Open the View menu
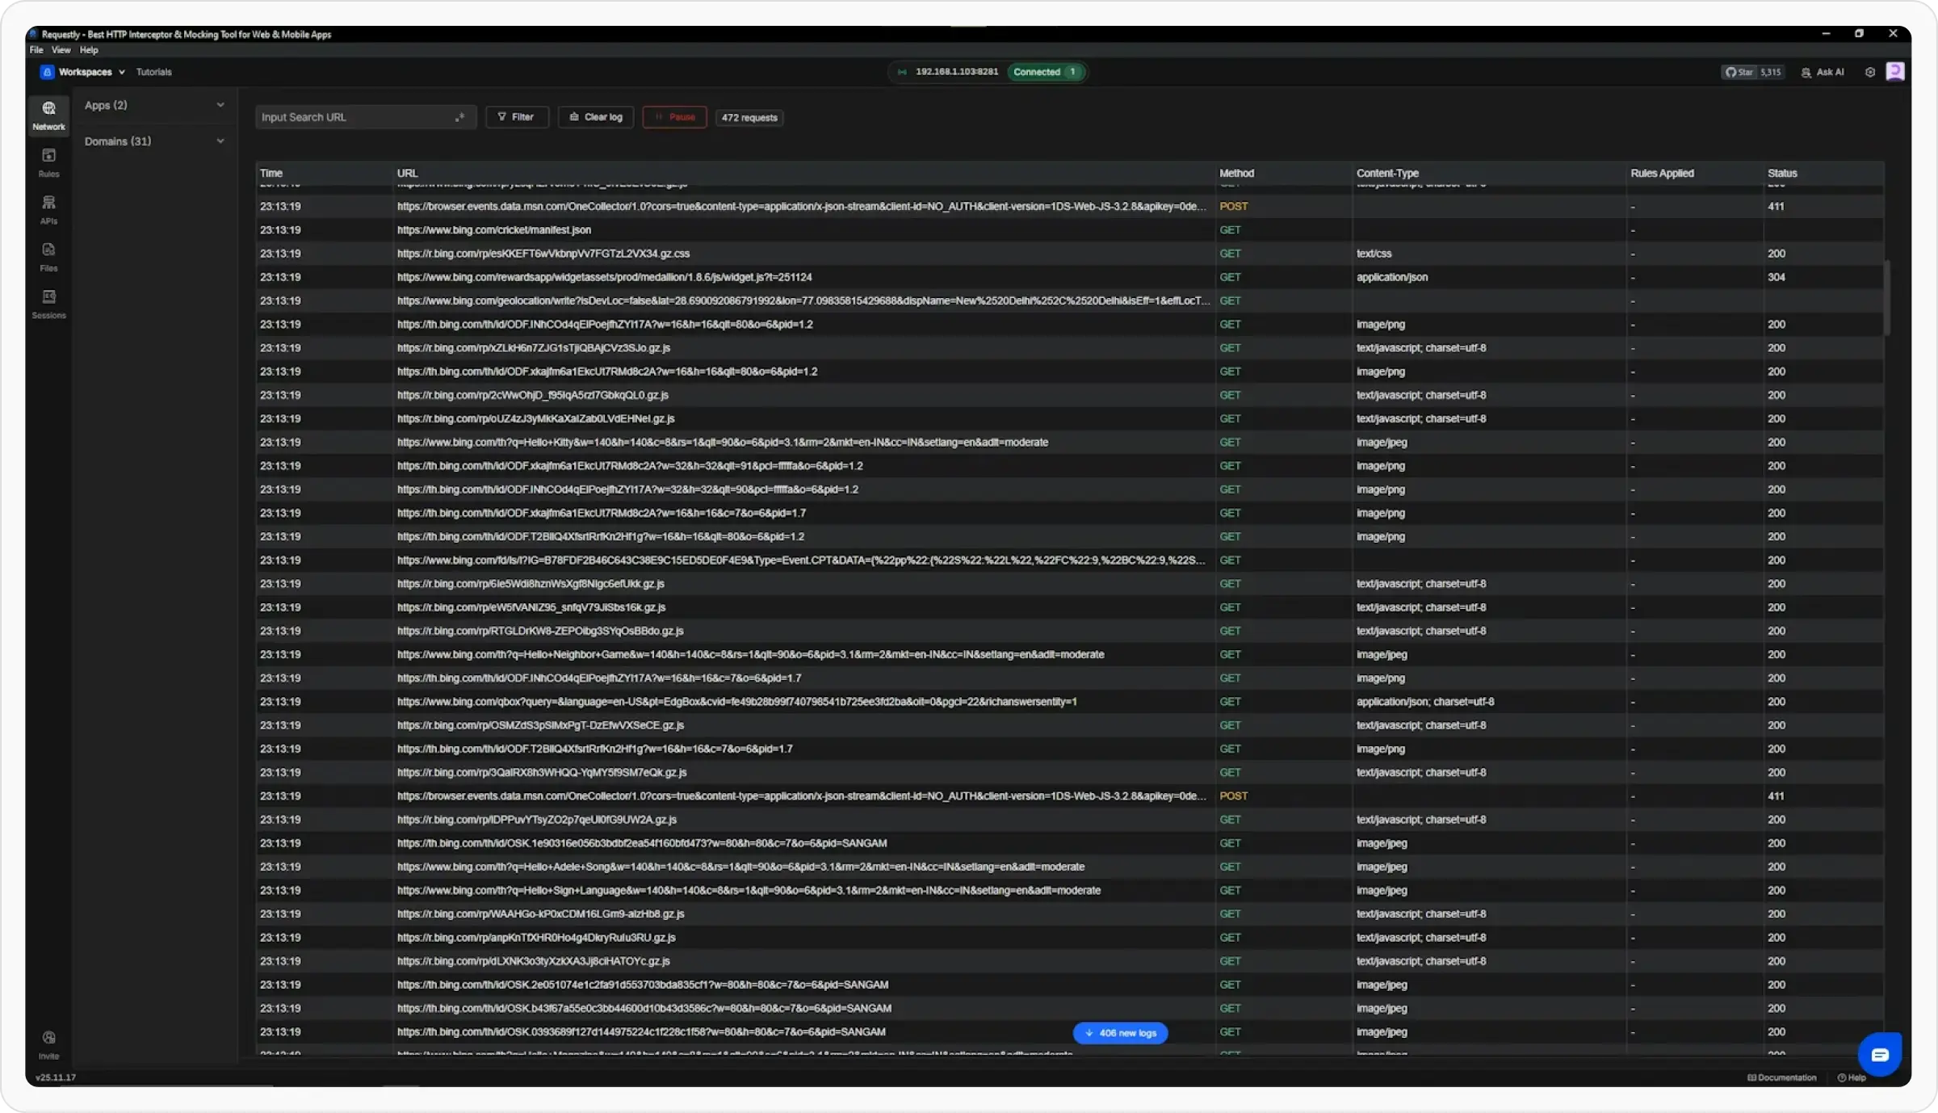This screenshot has width=1938, height=1113. [61, 49]
